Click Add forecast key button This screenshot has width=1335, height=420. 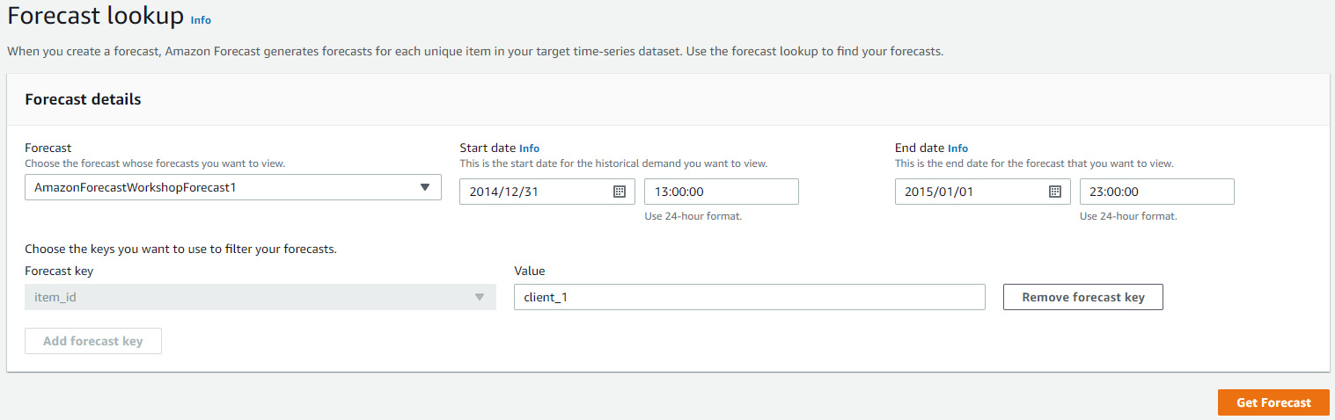(93, 341)
